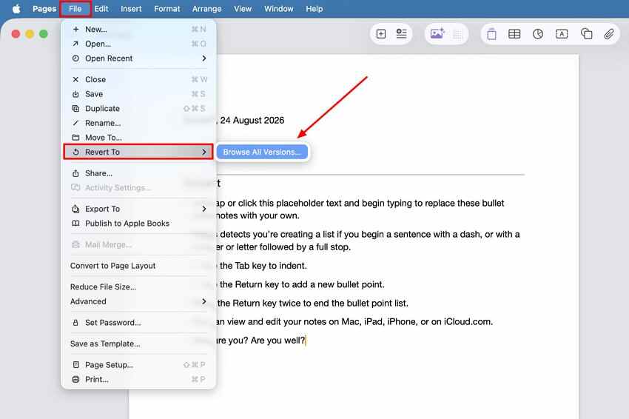629x419 pixels.
Task: Click the Add Page toolbar icon
Action: [x=381, y=34]
